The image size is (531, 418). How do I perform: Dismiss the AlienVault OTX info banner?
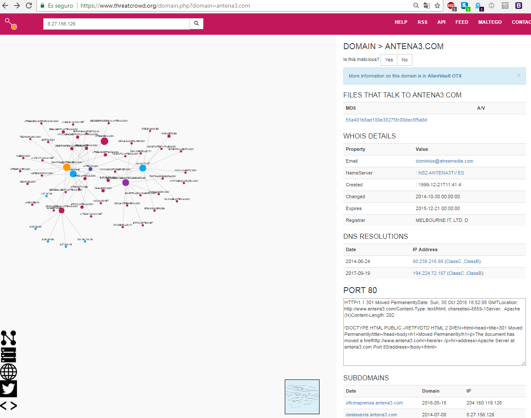[518, 75]
